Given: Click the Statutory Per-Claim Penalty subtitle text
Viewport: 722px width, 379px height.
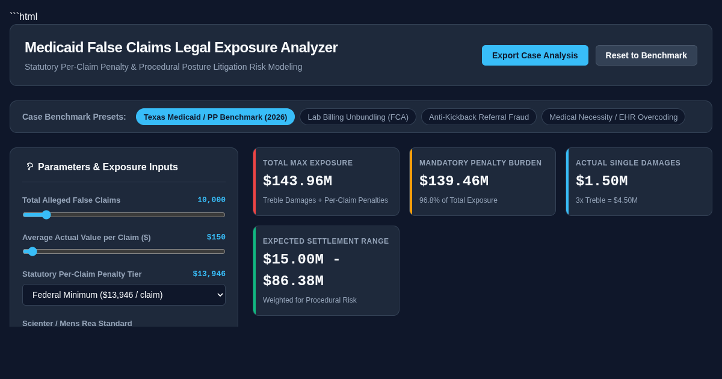Looking at the screenshot, I should [164, 67].
